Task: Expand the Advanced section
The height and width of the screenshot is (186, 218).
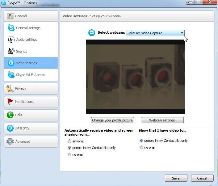Action: tap(31, 142)
